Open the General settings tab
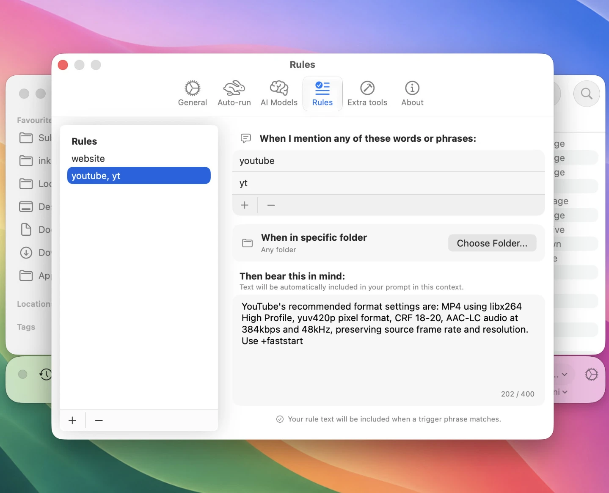This screenshot has height=493, width=609. point(192,94)
